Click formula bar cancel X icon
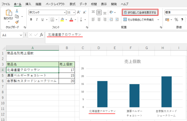Image resolution: width=187 pixels, height=121 pixels. point(31,35)
